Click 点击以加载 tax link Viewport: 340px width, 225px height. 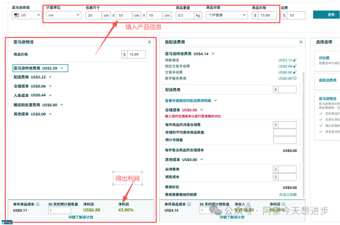pos(288,195)
